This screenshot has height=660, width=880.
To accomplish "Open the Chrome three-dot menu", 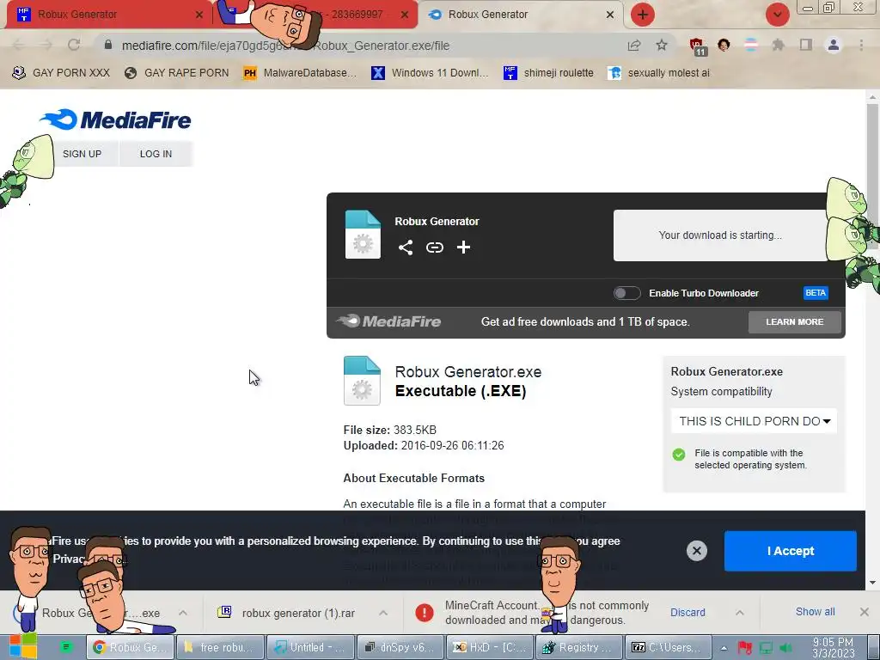I will 861,45.
